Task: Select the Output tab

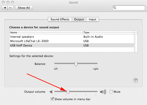Action: click(79, 19)
